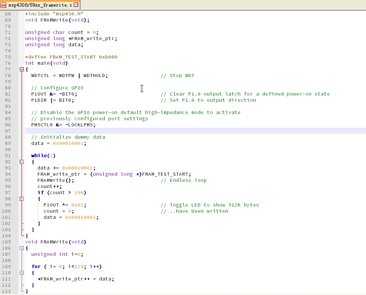Viewport: 366px width, 295px height.
Task: Click the '// Endless loop' comment
Action: tap(184, 181)
